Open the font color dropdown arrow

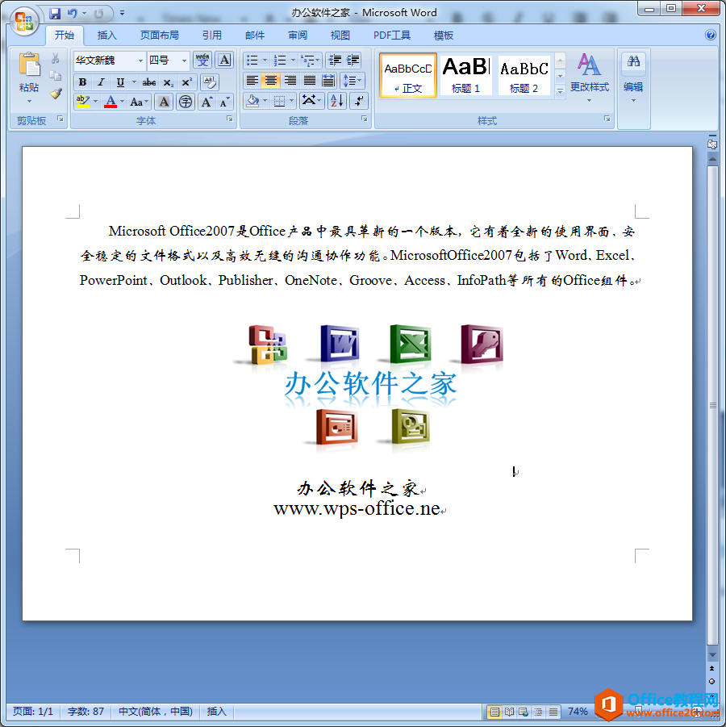click(x=123, y=102)
